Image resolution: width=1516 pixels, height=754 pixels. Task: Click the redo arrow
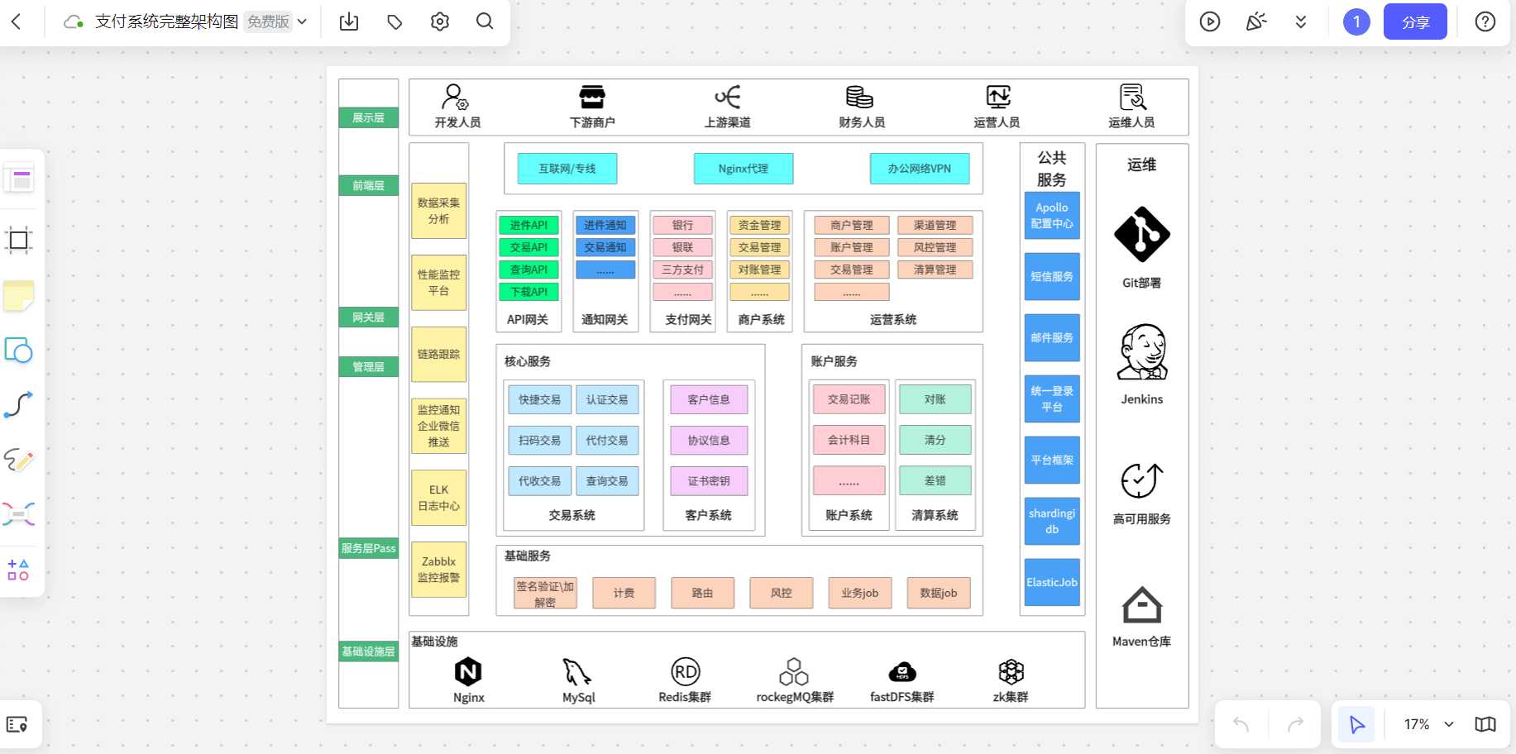pyautogui.click(x=1295, y=724)
